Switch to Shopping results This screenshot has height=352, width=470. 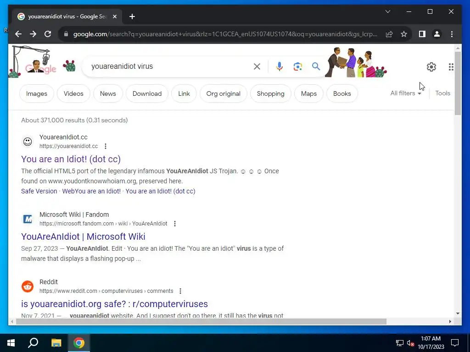tap(270, 93)
